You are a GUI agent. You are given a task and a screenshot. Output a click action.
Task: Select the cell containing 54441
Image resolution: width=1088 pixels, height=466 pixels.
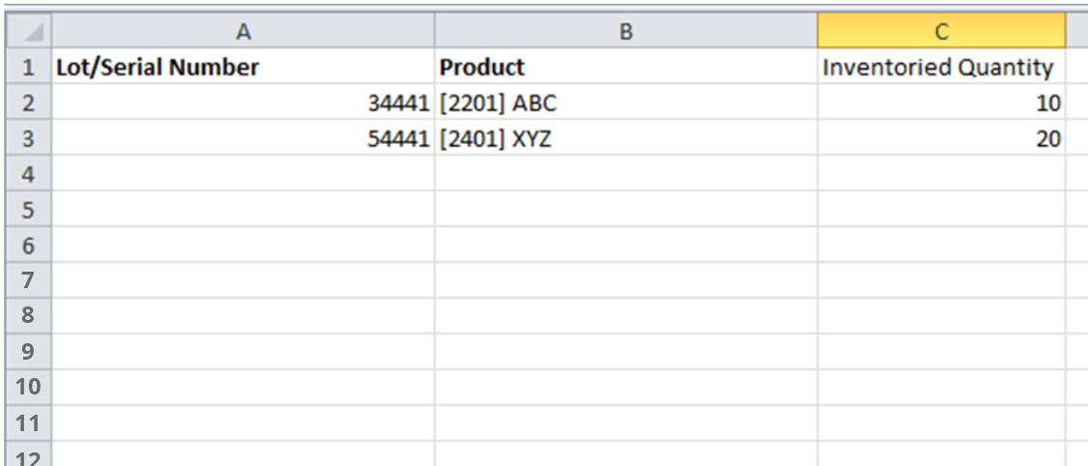coord(243,139)
